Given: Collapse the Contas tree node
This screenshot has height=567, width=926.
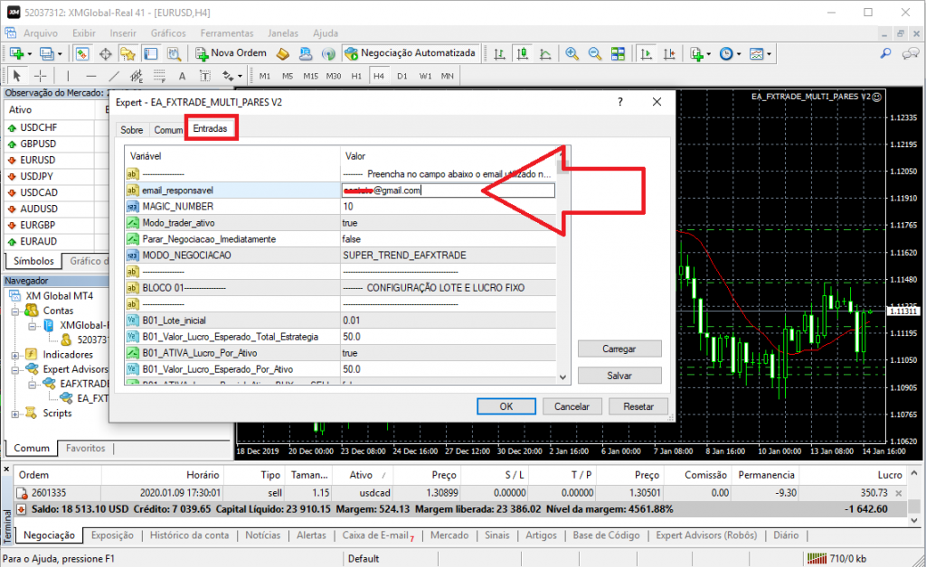Looking at the screenshot, I should [15, 311].
